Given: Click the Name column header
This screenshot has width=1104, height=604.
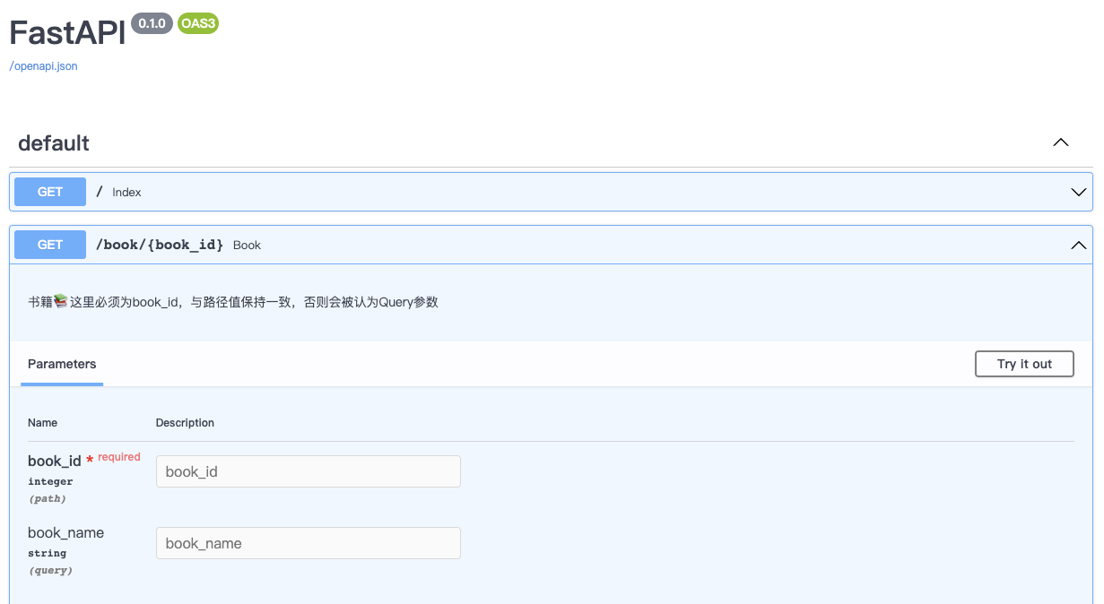Looking at the screenshot, I should 42,423.
